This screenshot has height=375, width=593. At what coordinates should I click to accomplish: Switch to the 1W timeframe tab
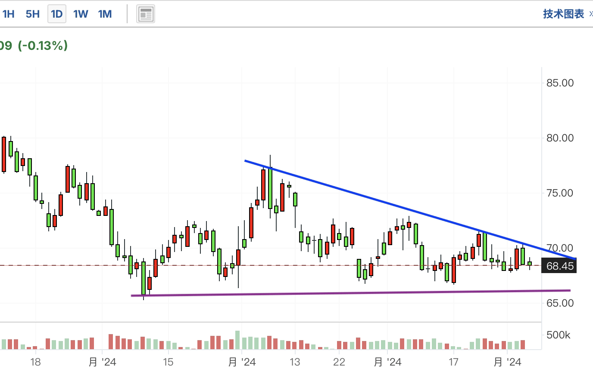point(81,14)
